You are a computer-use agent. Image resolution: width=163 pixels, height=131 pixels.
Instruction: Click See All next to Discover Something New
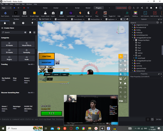31,93
